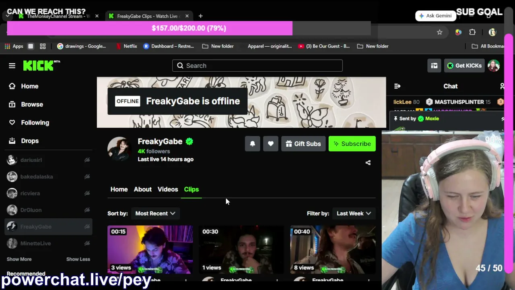Expand followed channels with Show More
The image size is (515, 290).
pos(19,259)
